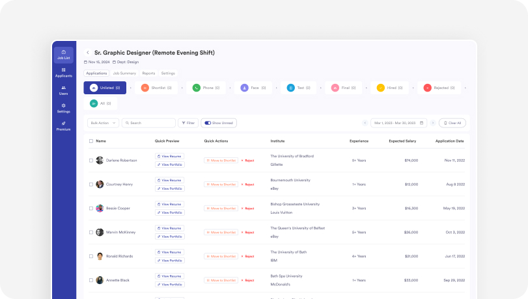
Task: Open the Applicants sidebar icon
Action: (x=63, y=70)
